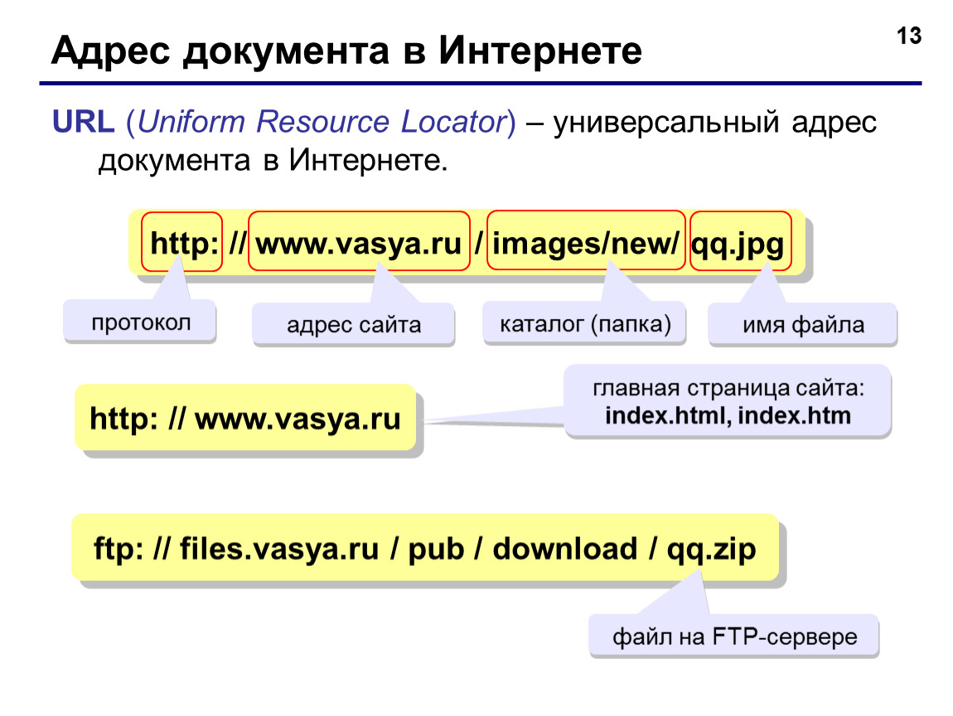Click the 'имя файла' callout label
Viewport: 953px width, 716px height.
pyautogui.click(x=803, y=324)
